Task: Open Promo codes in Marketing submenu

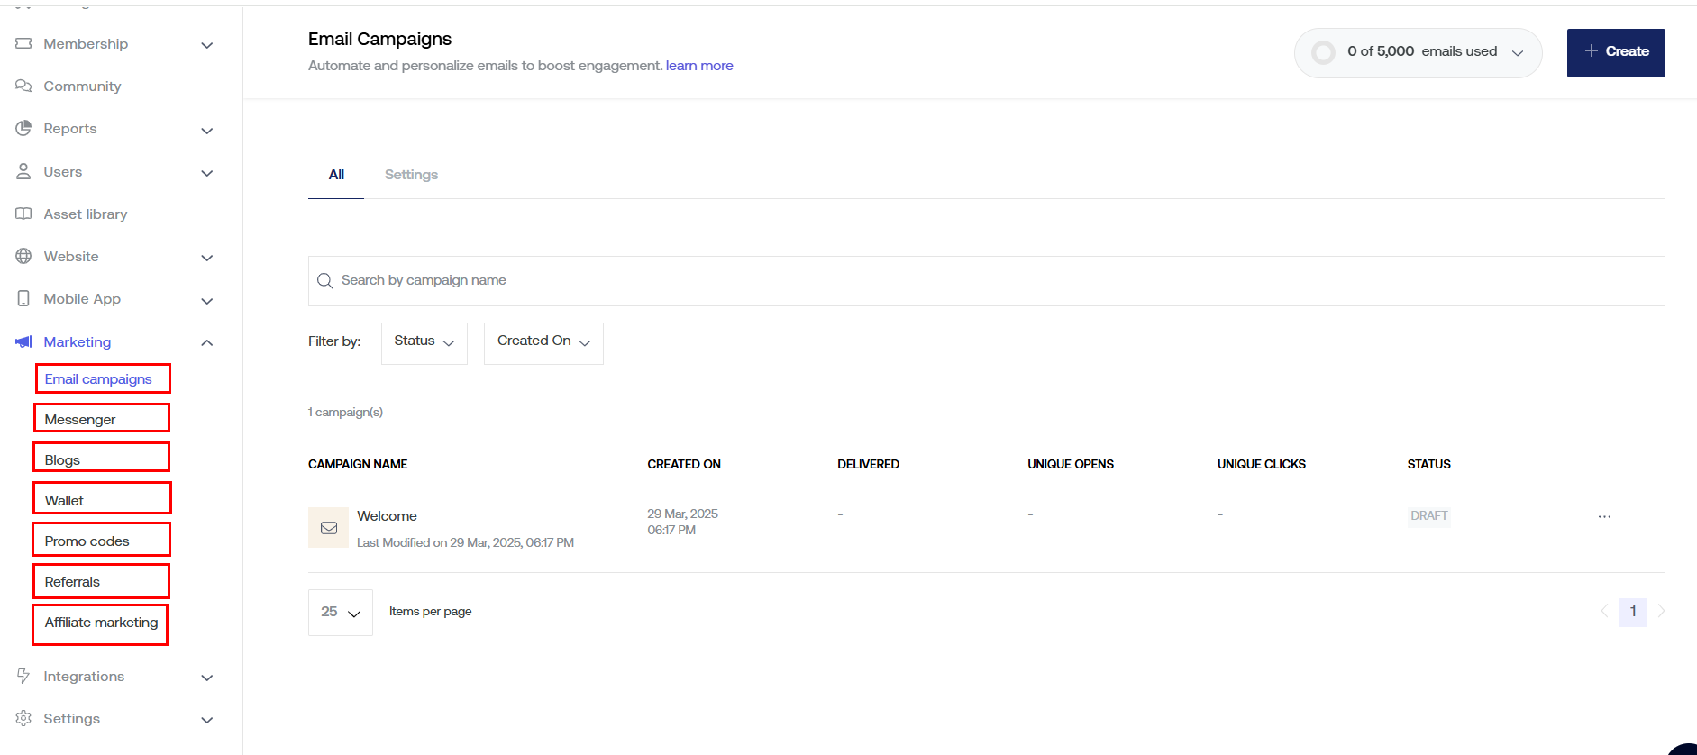Action: tap(87, 541)
